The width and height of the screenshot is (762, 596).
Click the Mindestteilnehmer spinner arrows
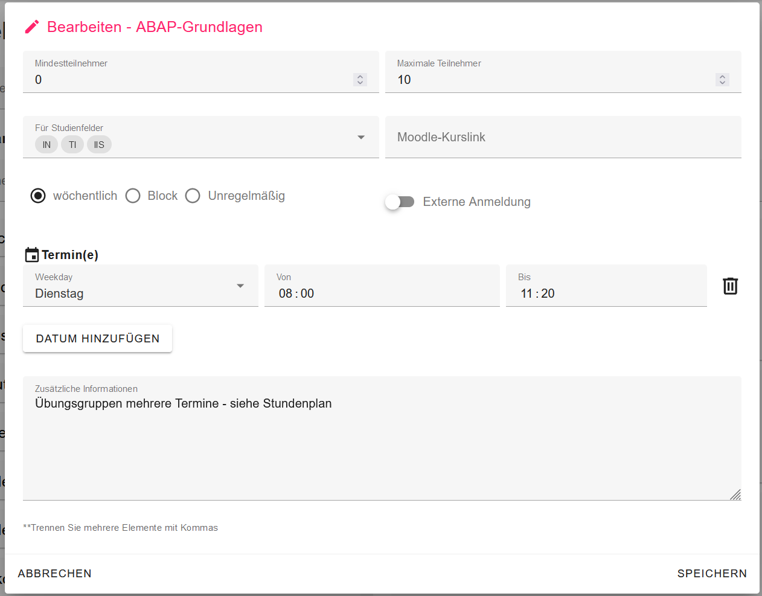click(x=360, y=80)
